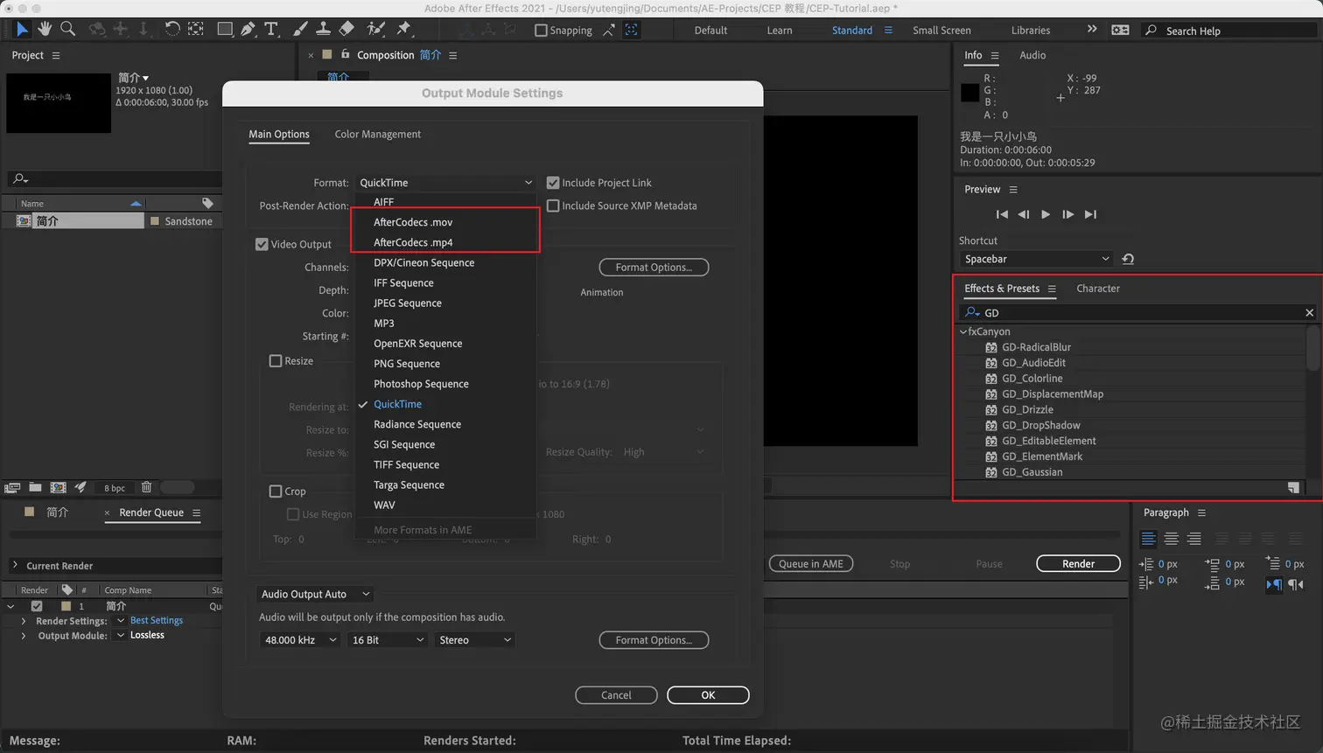Switch to the Character panel tab
This screenshot has width=1323, height=753.
(1097, 289)
